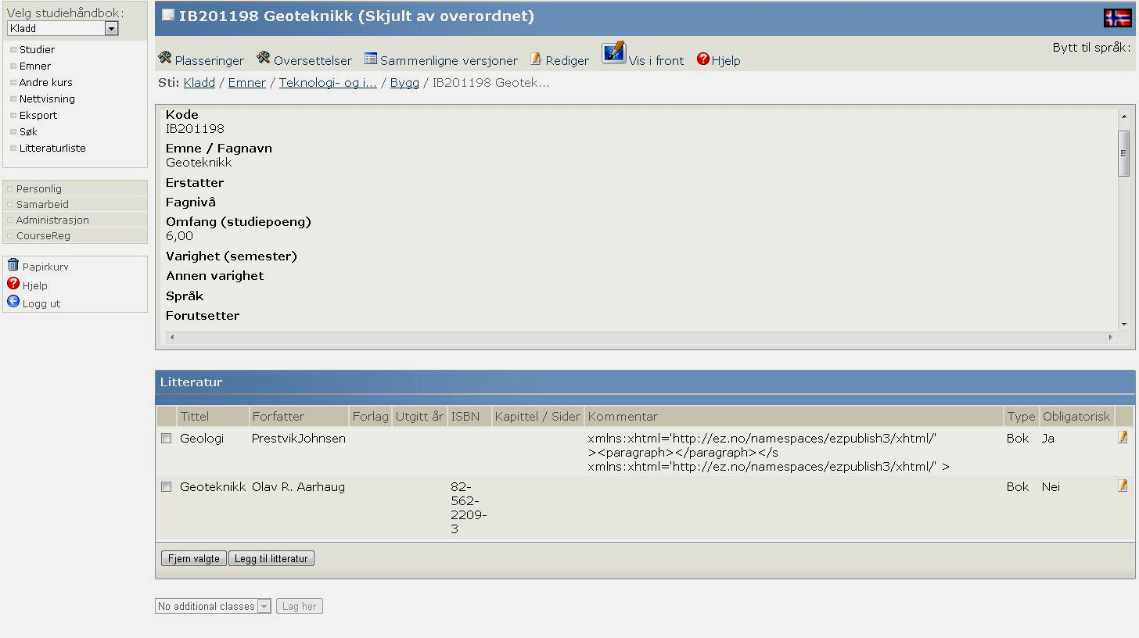This screenshot has height=638, width=1139.
Task: Click the ISBN 82-562-2209-3 cell
Action: tap(469, 507)
